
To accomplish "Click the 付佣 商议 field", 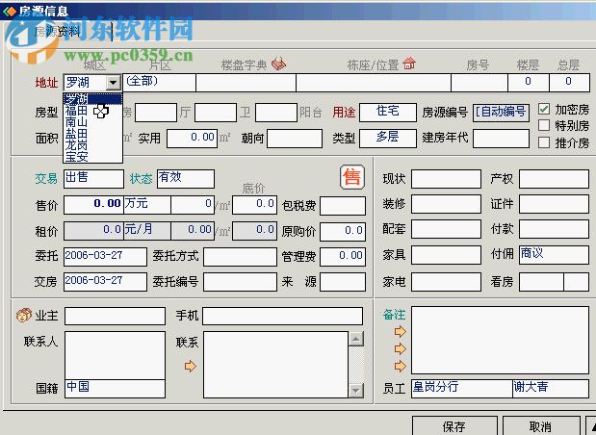I will click(555, 255).
